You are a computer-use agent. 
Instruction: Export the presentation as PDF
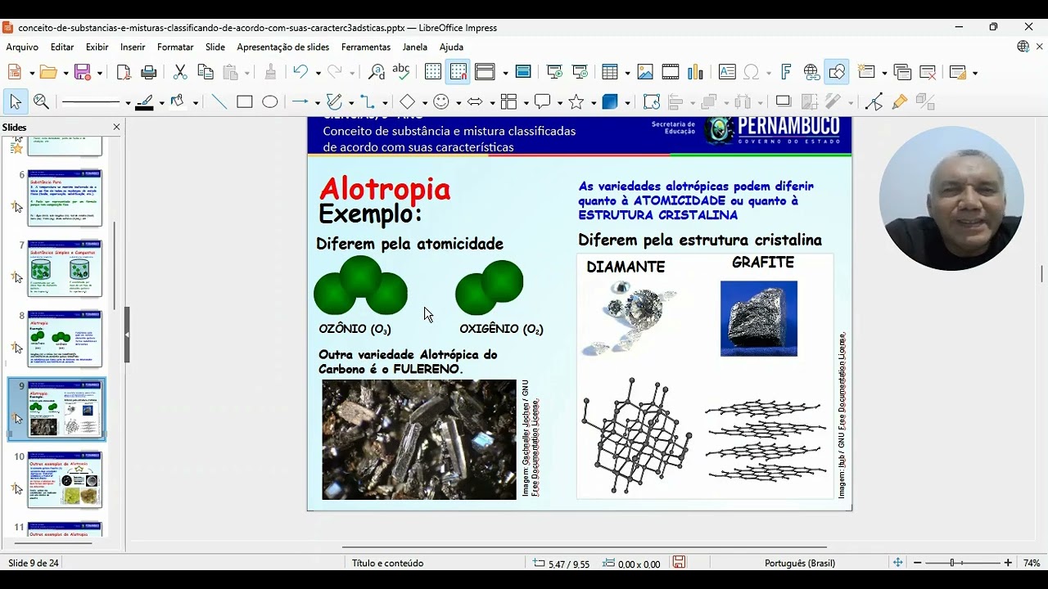124,72
